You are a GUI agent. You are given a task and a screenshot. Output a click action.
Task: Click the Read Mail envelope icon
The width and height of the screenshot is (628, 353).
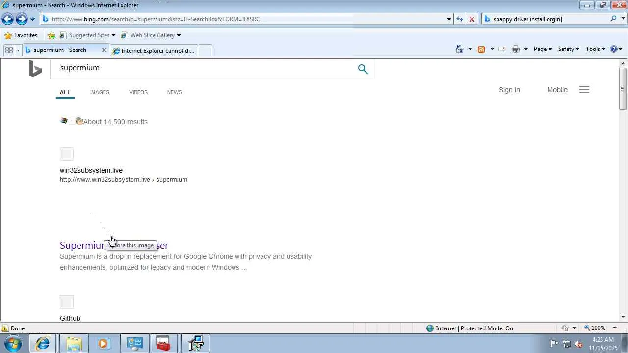coord(502,49)
